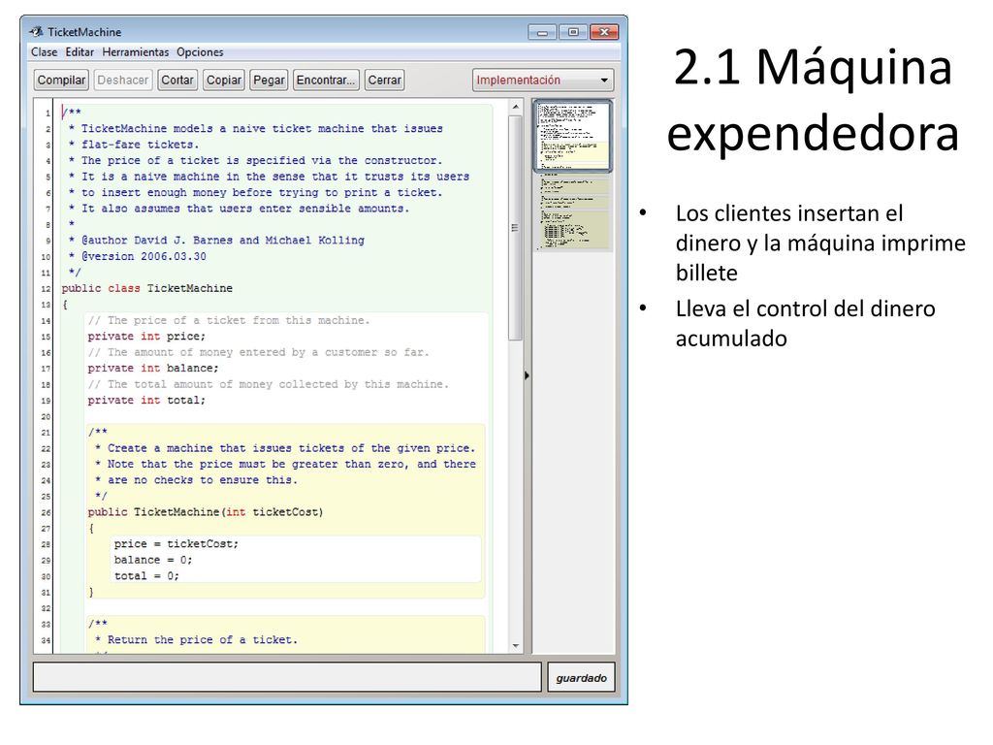This screenshot has height=745, width=993.
Task: Click the line 'private int balance;'
Action: (152, 368)
